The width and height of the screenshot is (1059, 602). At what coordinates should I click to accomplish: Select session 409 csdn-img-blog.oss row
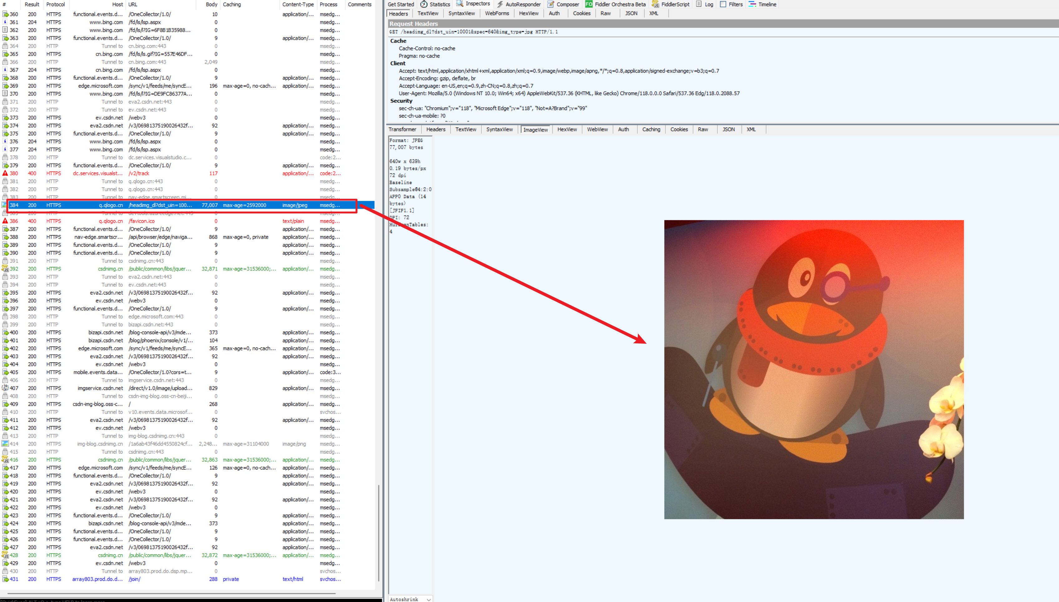click(188, 404)
